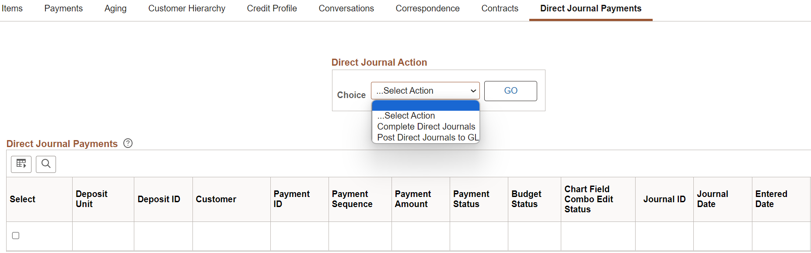Image resolution: width=811 pixels, height=253 pixels.
Task: Switch to Conversations tab
Action: click(x=346, y=8)
